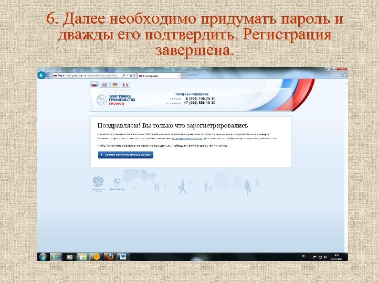Click the scrollbar down arrow
The width and height of the screenshot is (378, 283).
pos(346,248)
